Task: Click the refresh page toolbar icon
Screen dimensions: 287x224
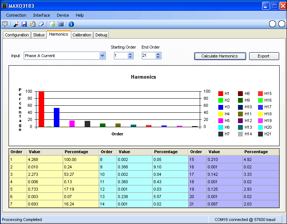Action: point(52,24)
